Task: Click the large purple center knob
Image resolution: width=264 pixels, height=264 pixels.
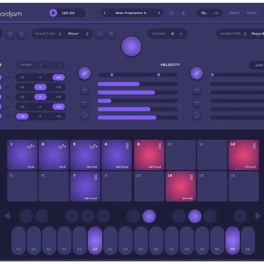Action: coord(131,46)
